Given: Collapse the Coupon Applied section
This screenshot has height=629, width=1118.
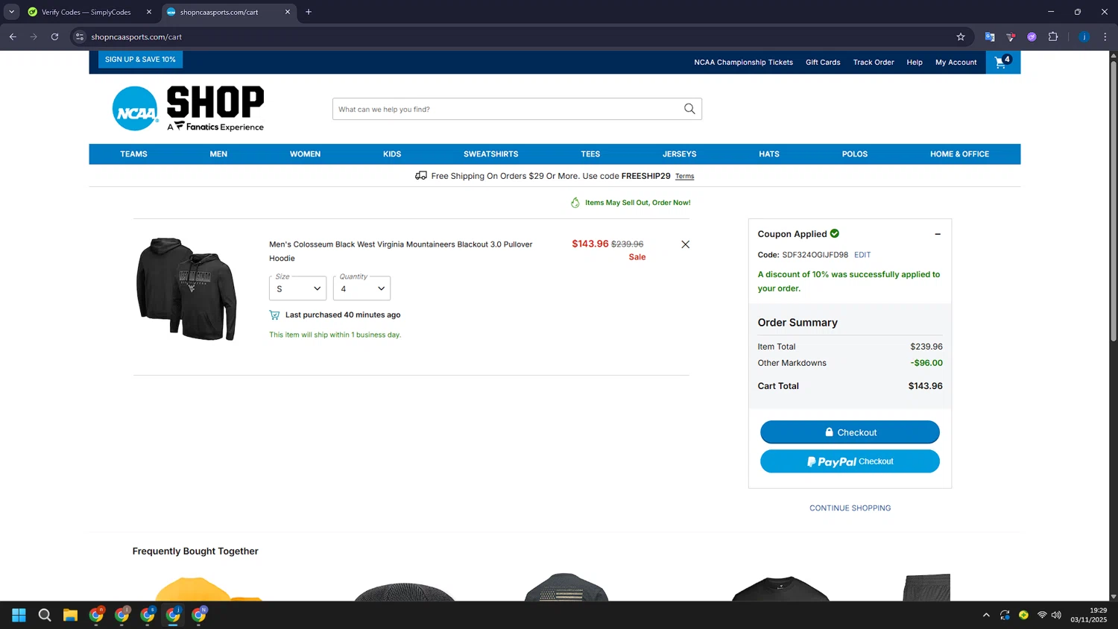Looking at the screenshot, I should [938, 234].
